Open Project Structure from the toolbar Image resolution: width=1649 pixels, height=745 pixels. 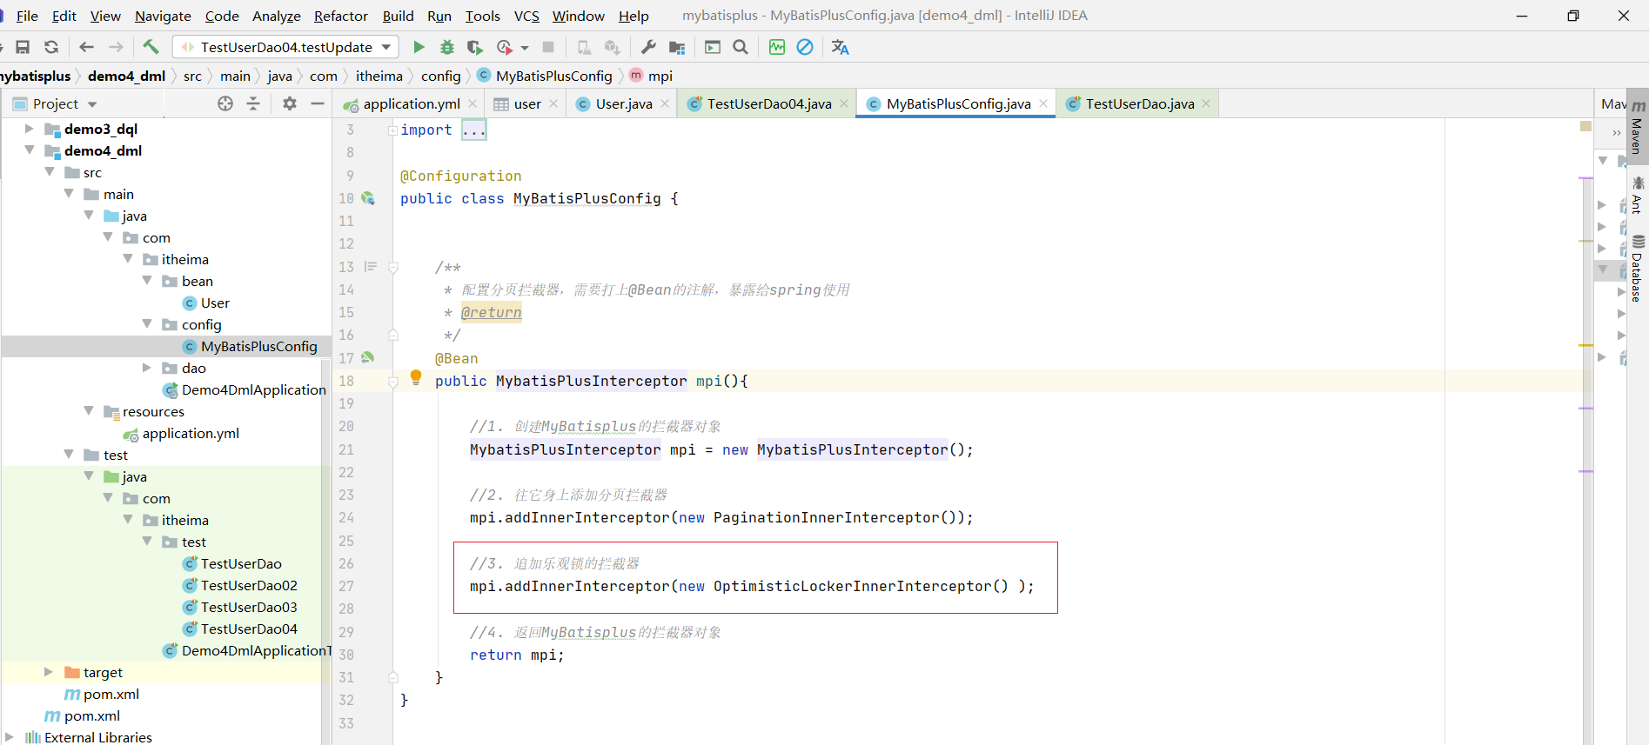677,47
